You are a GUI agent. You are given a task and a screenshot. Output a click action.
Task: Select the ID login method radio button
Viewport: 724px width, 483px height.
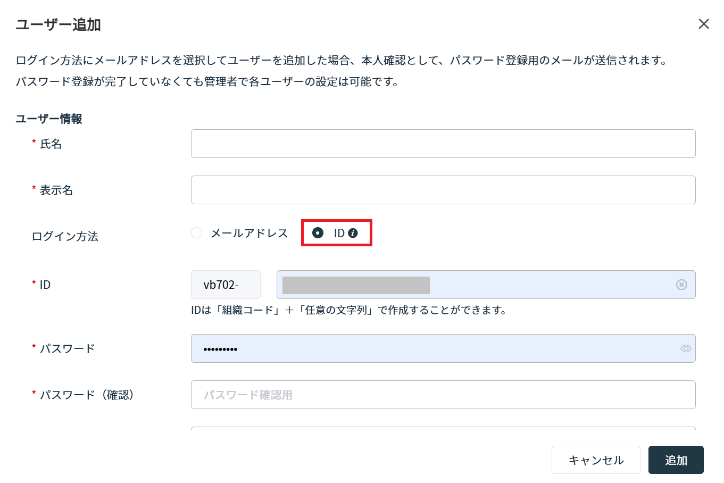(317, 232)
